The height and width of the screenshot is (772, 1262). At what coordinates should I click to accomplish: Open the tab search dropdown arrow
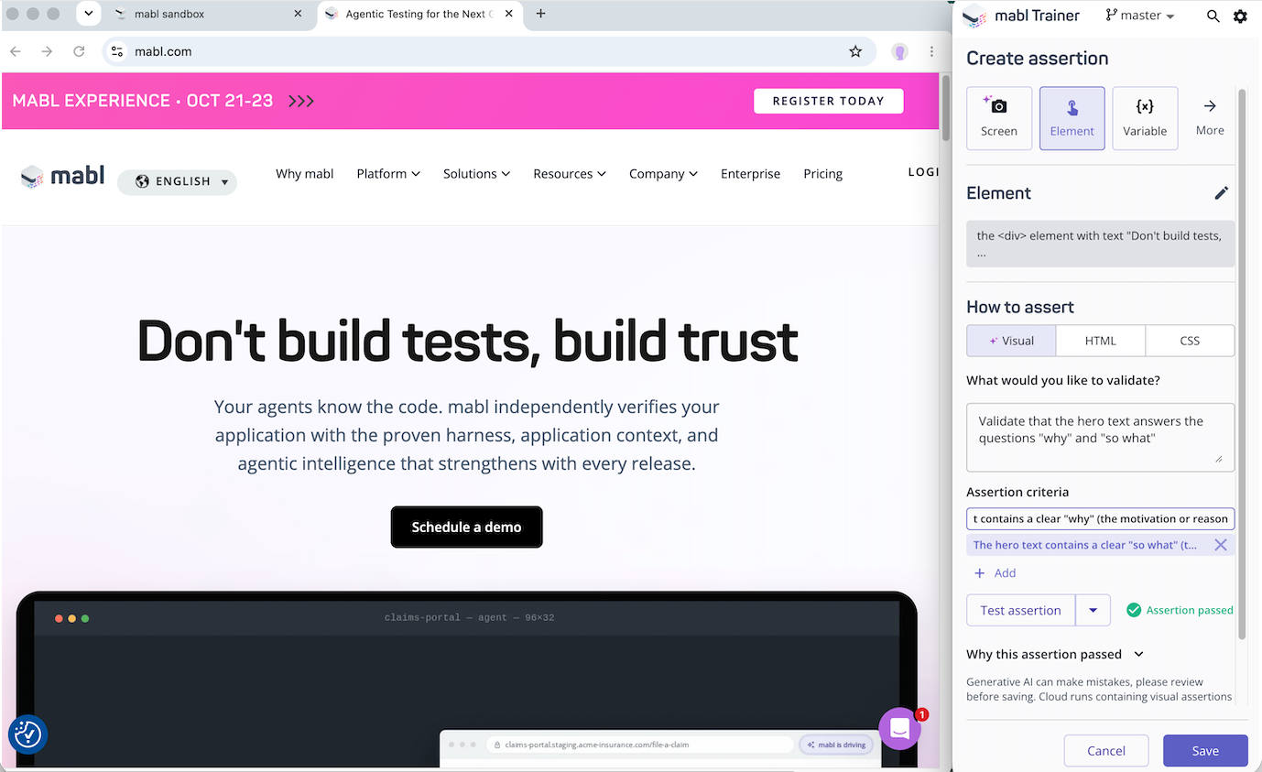pos(88,14)
